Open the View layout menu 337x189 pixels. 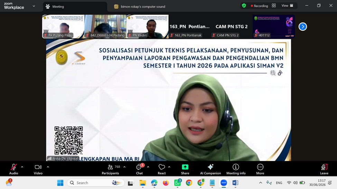pos(287,6)
